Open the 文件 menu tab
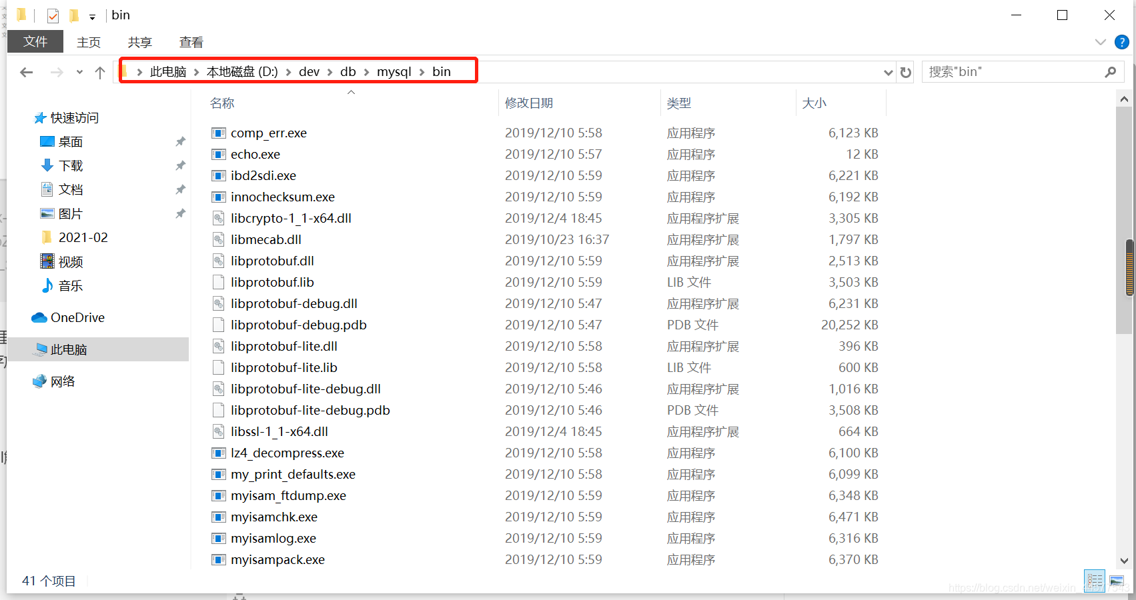This screenshot has height=600, width=1136. point(35,41)
